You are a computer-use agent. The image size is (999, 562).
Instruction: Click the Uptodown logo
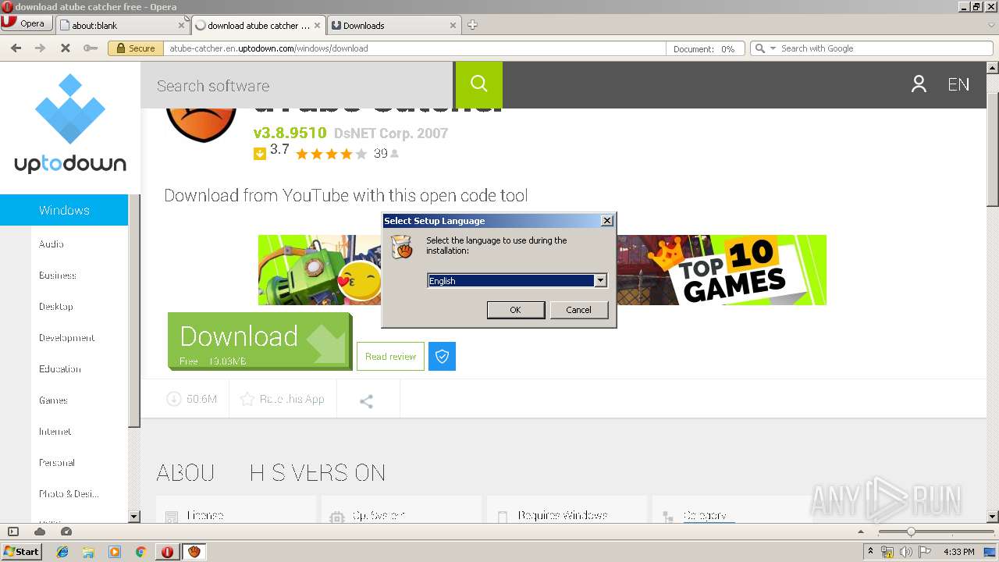point(70,125)
